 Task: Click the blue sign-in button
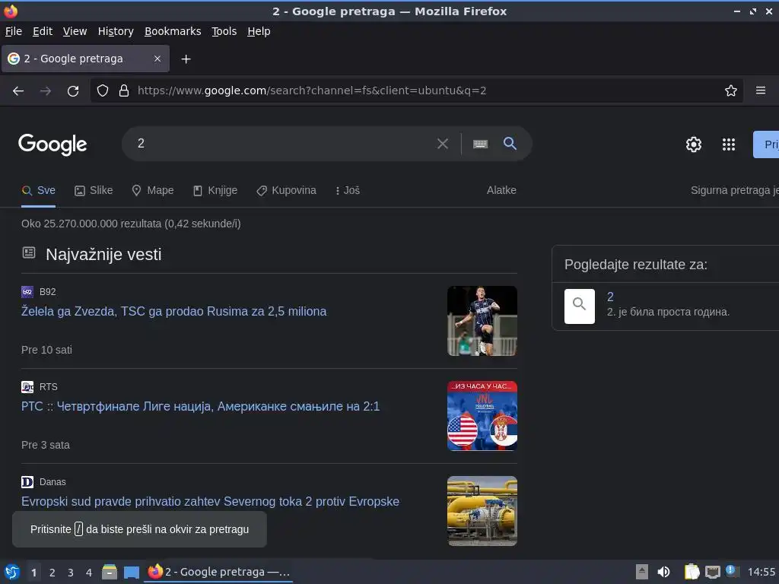point(766,144)
